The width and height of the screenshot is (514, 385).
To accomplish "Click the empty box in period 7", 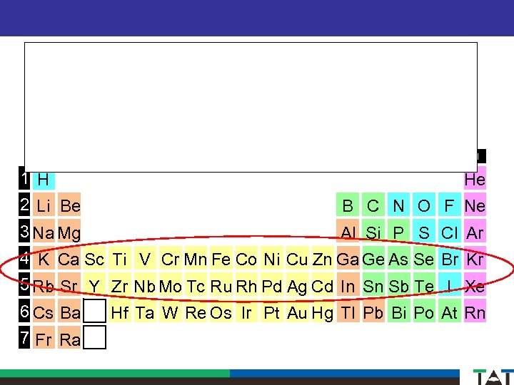I will [94, 337].
